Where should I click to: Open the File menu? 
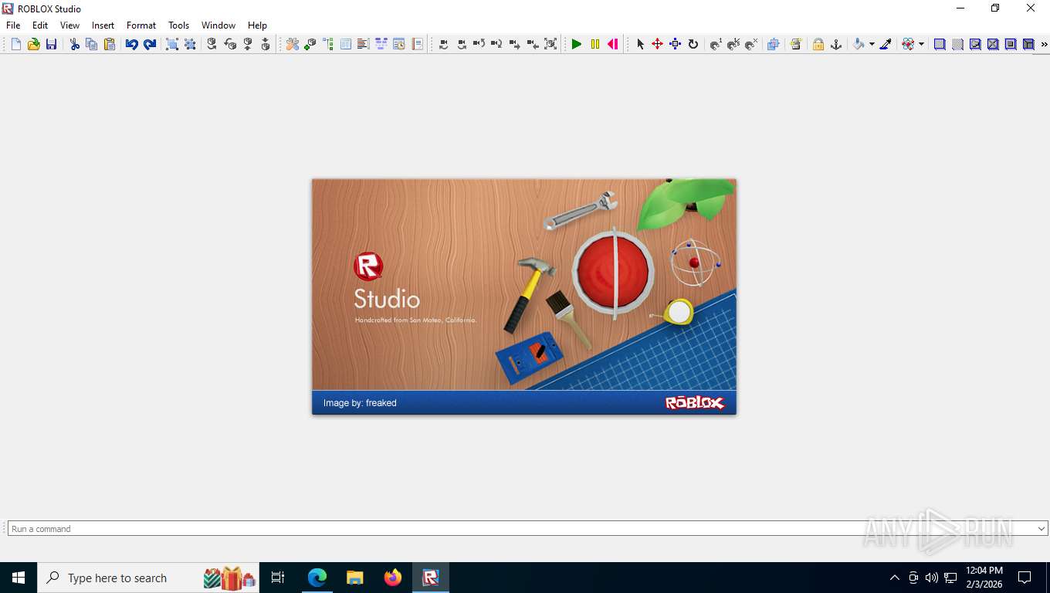(x=13, y=25)
